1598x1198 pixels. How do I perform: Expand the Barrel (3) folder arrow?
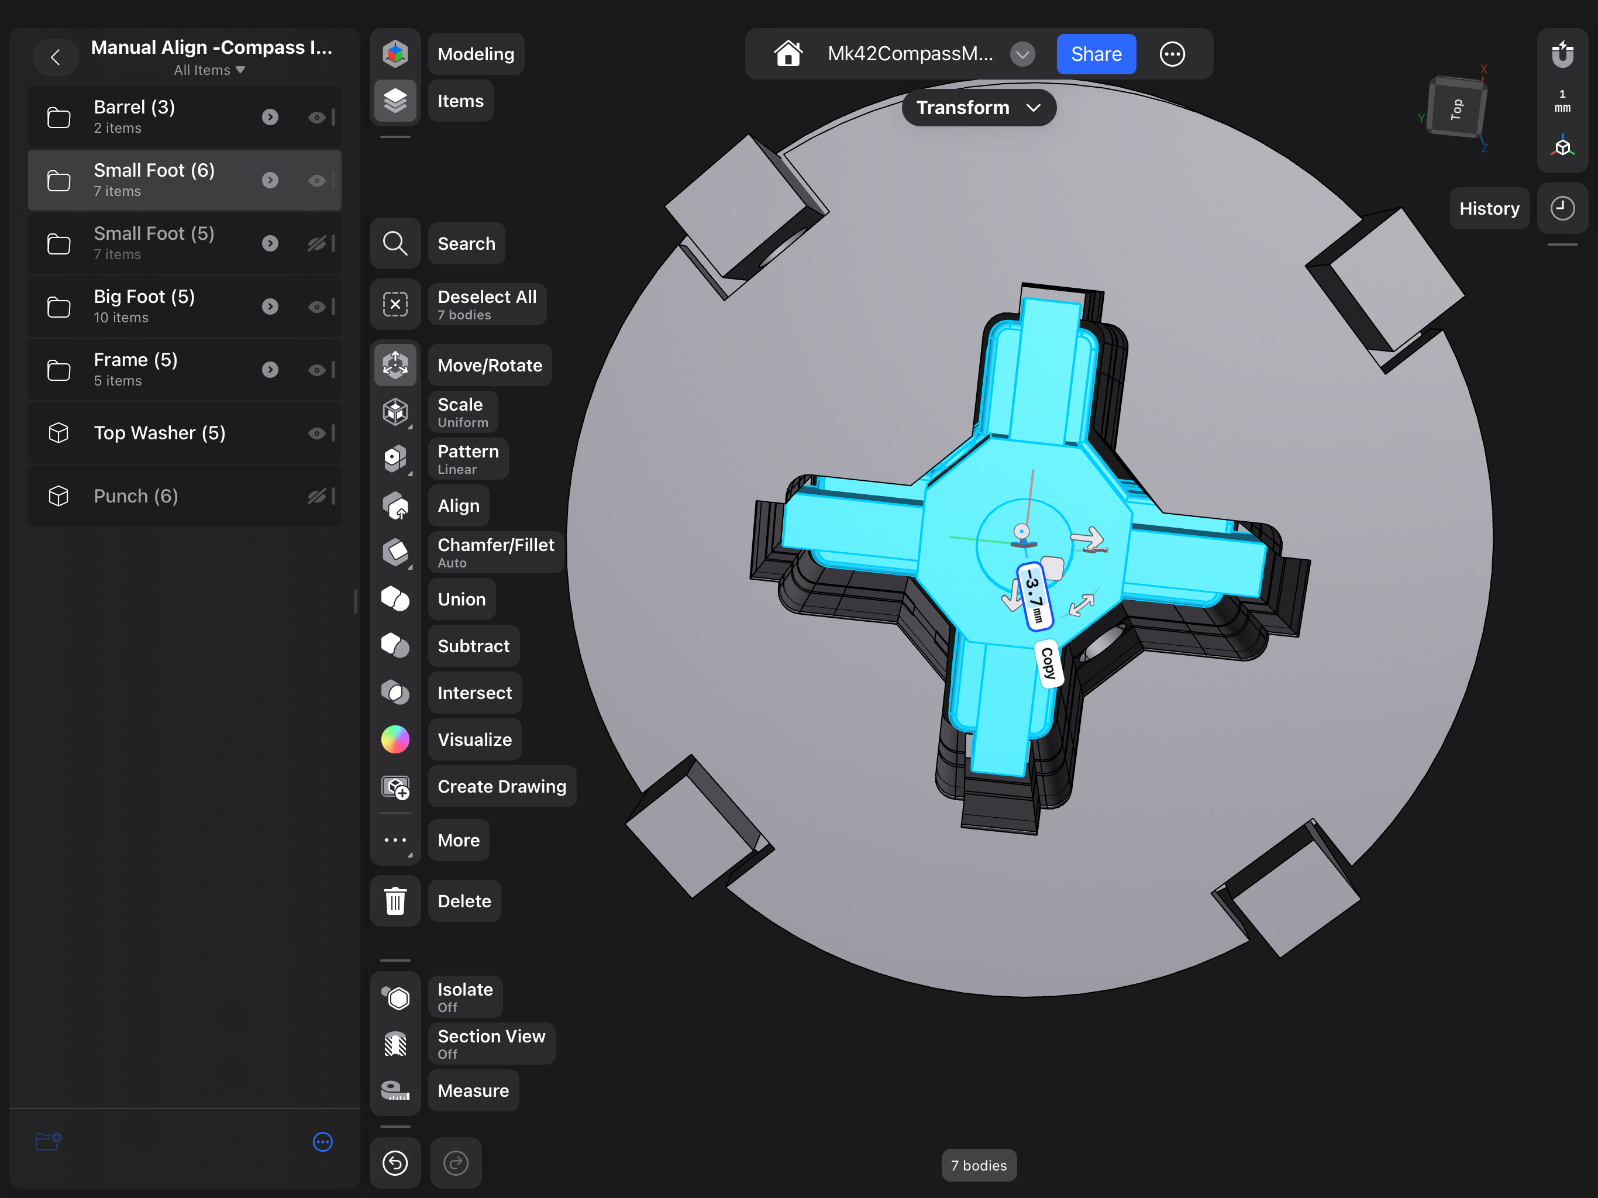coord(270,117)
